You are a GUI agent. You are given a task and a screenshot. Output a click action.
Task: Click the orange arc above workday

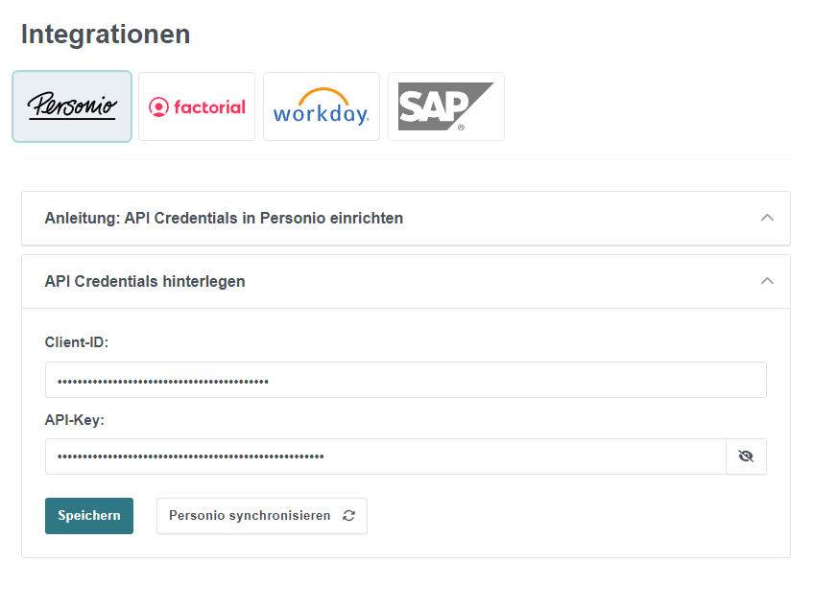[x=323, y=96]
